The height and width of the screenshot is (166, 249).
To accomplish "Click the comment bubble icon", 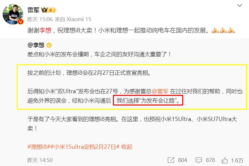I will click(199, 160).
